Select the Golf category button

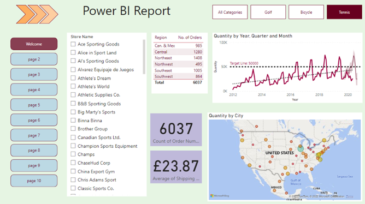(268, 12)
